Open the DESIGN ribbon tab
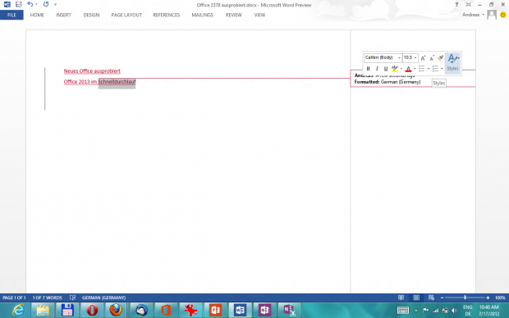Viewport: 509px width, 318px height. [x=91, y=15]
